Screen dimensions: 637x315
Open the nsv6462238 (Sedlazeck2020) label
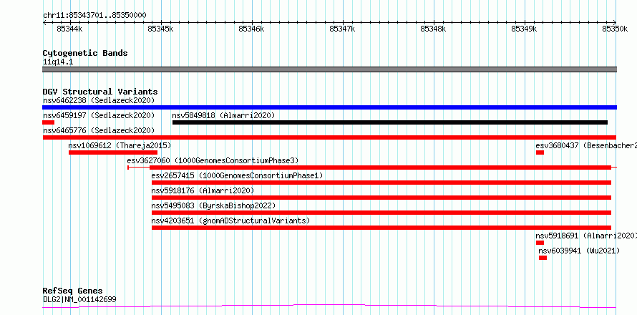99,100
